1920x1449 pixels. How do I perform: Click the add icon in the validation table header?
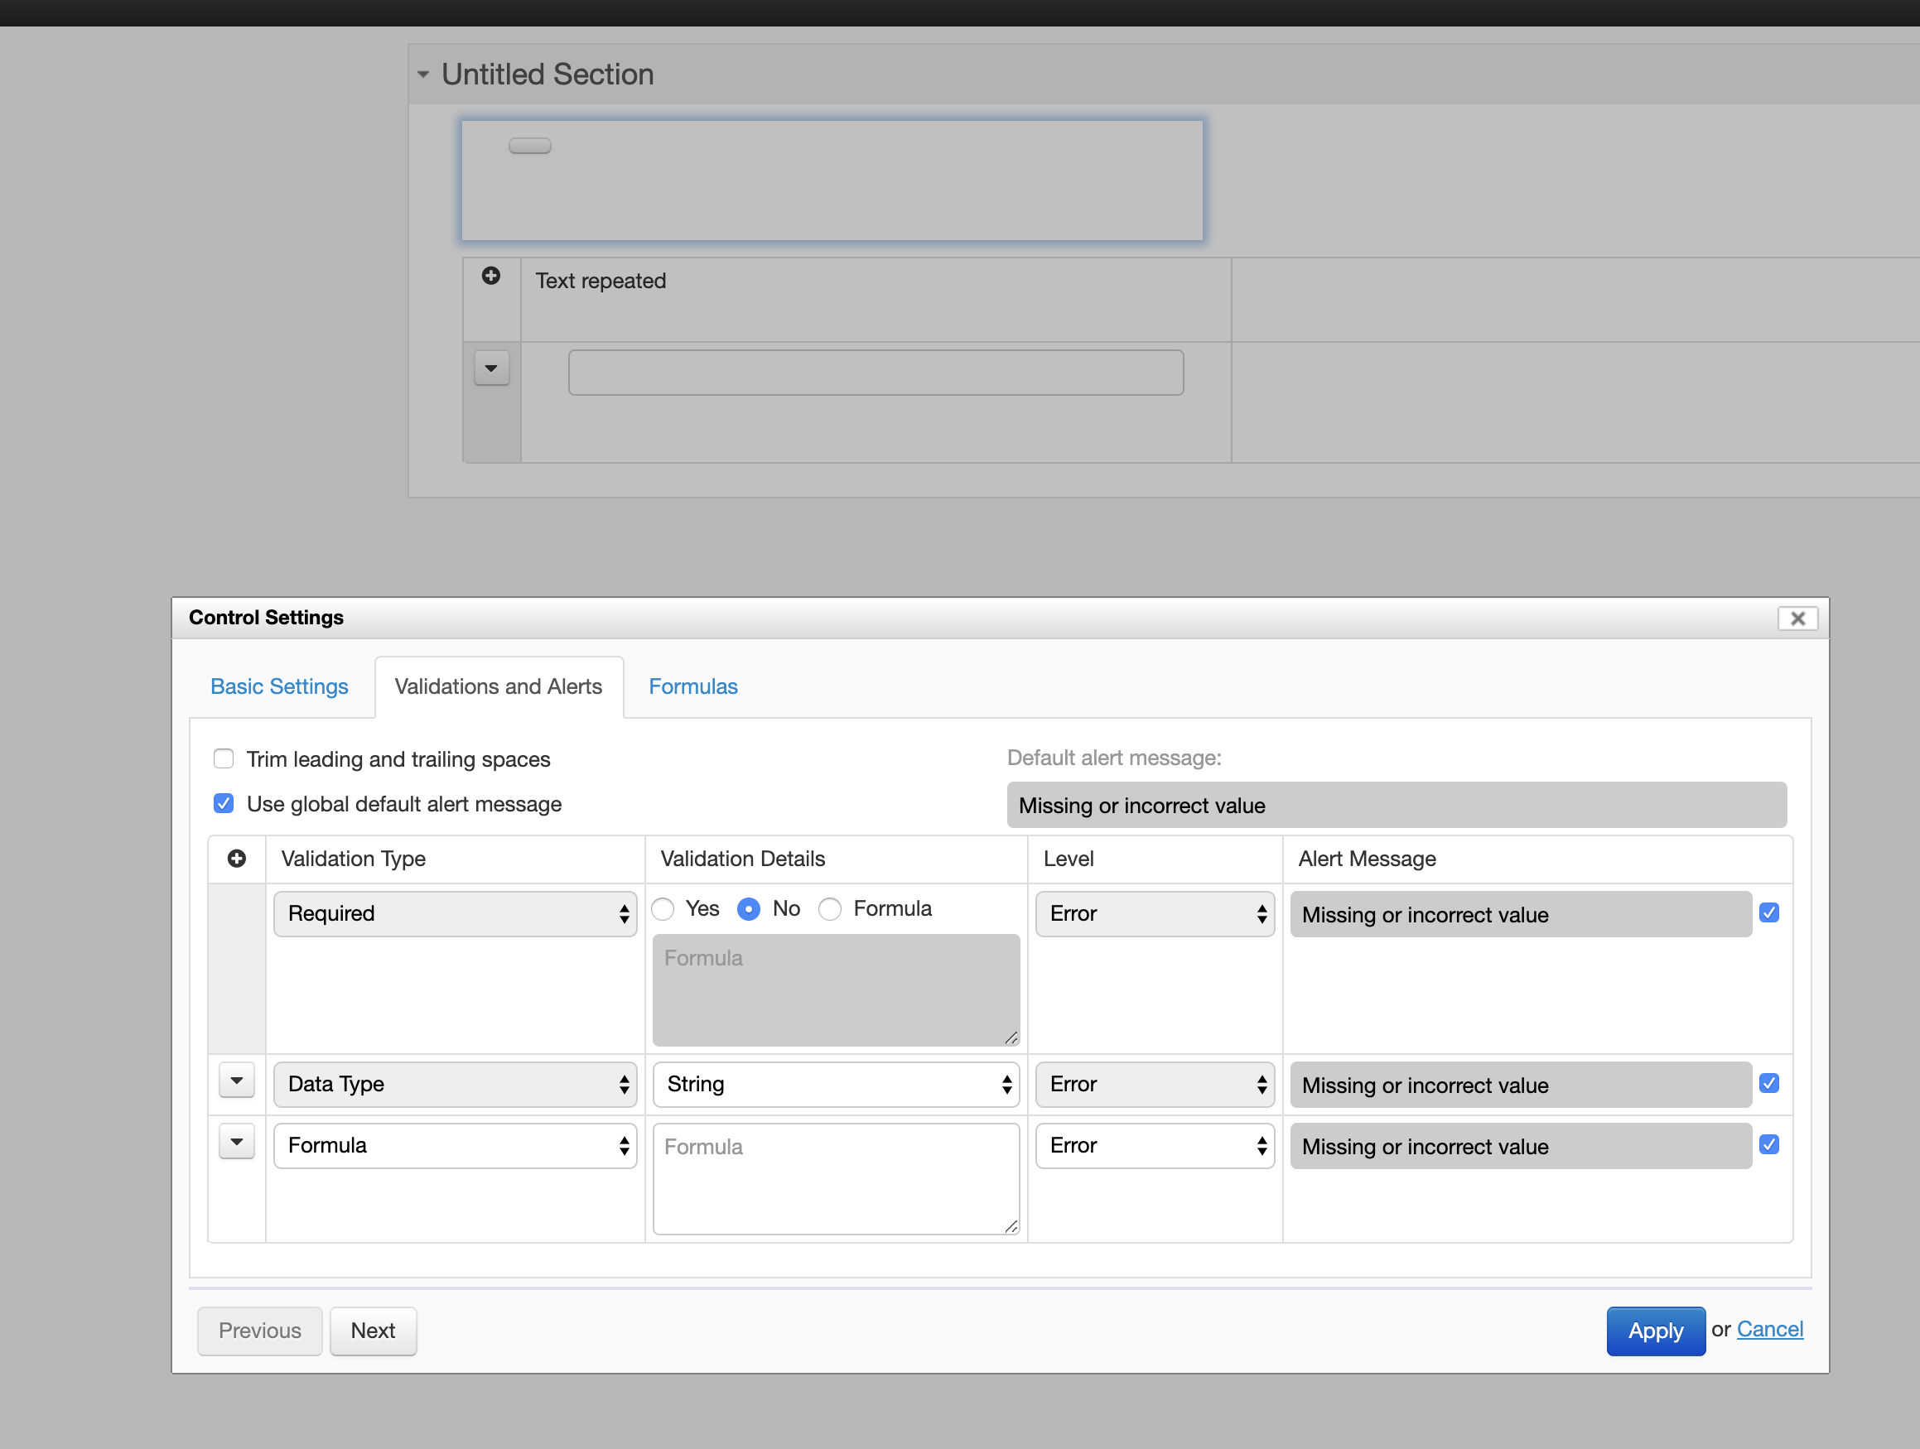coord(236,858)
